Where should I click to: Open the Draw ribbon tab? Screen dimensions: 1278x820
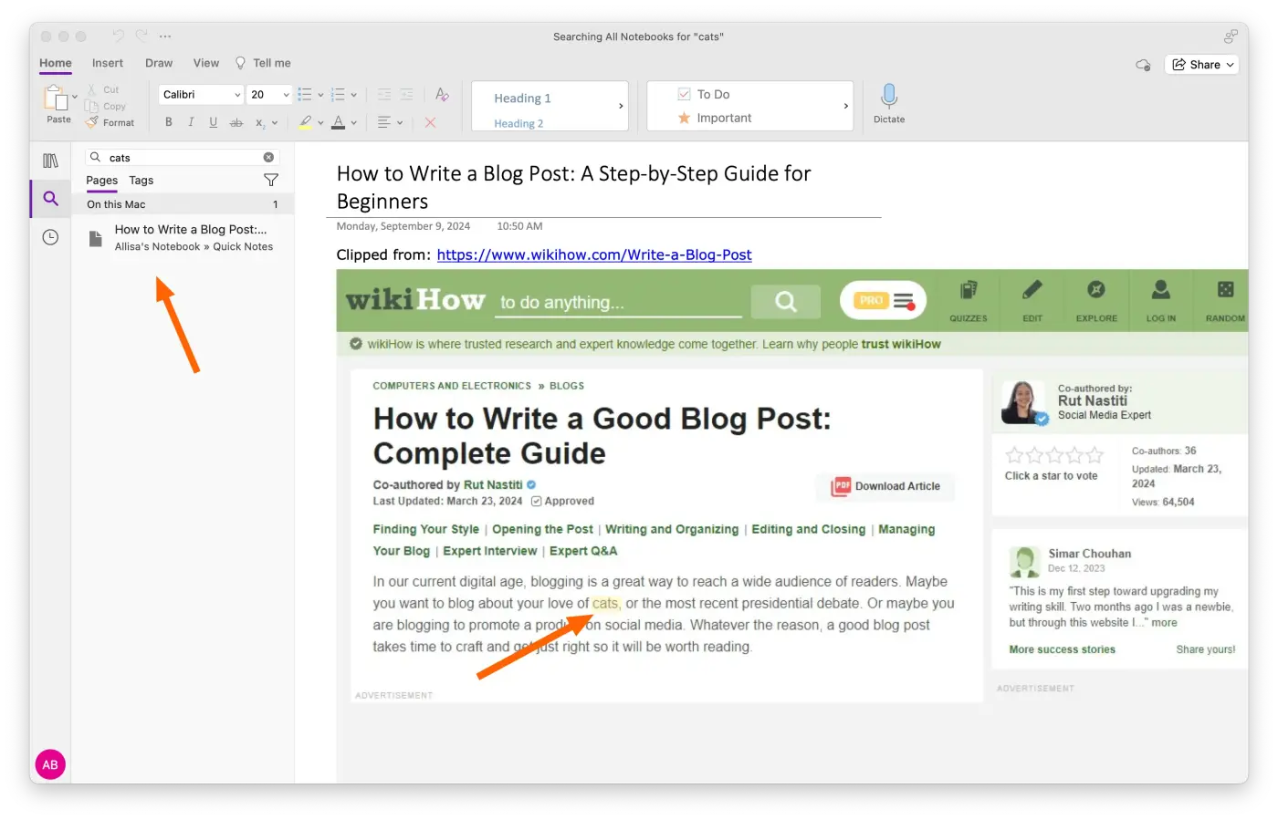(159, 63)
